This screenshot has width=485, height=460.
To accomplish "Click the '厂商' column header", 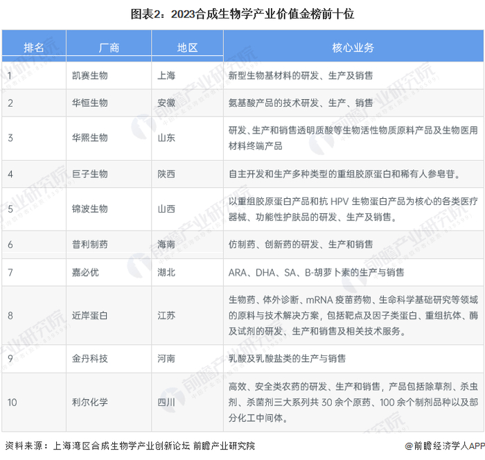I will (109, 48).
